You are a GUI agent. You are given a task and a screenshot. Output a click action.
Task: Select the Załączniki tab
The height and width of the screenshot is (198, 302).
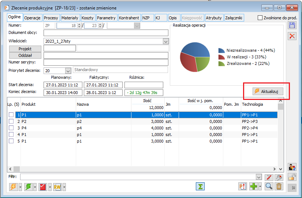[234, 18]
